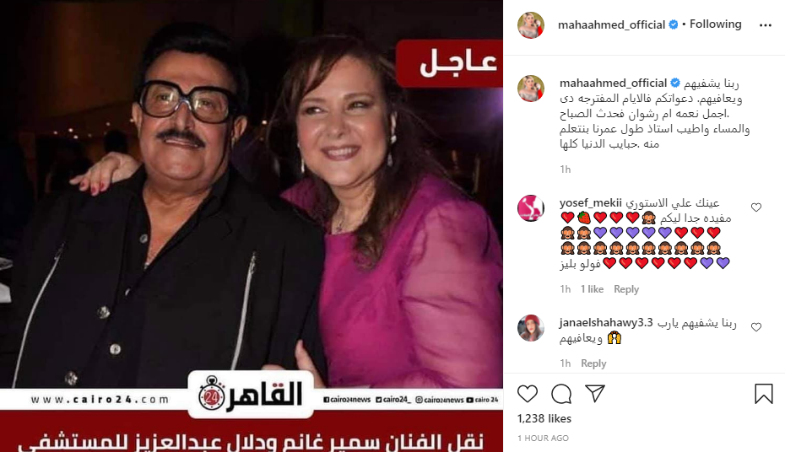The width and height of the screenshot is (785, 452).
Task: Open the yosef_mekii username link
Action: coord(591,203)
